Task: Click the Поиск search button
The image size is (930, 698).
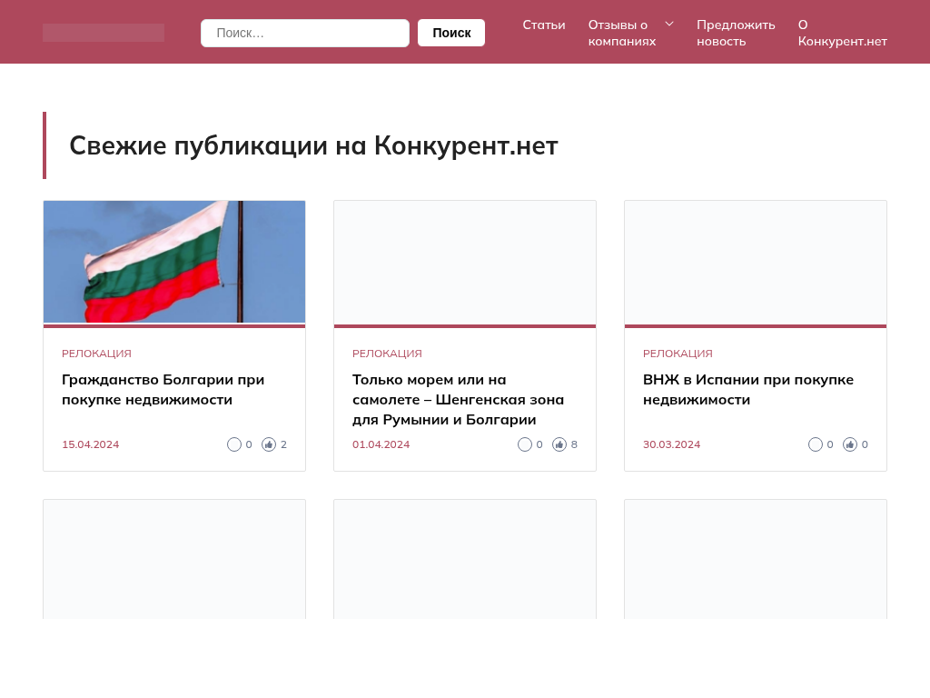Action: [451, 33]
